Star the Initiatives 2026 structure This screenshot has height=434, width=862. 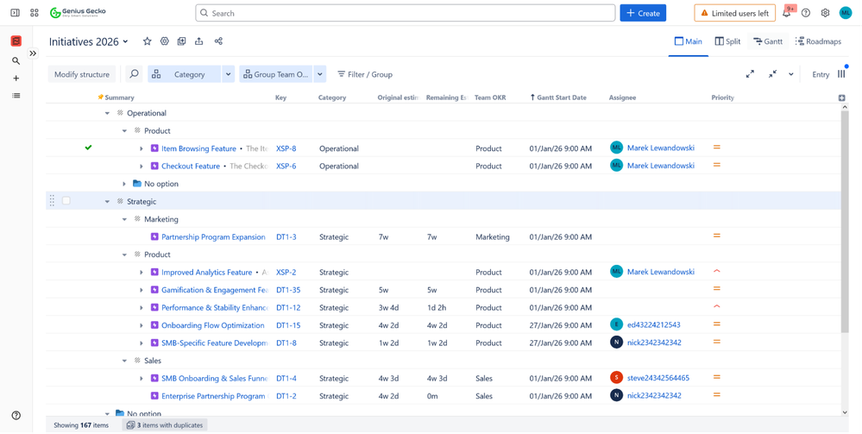pos(147,41)
